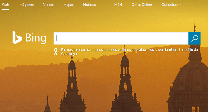Select the Web tab
Viewport: 208px width, 112px height.
[5, 5]
